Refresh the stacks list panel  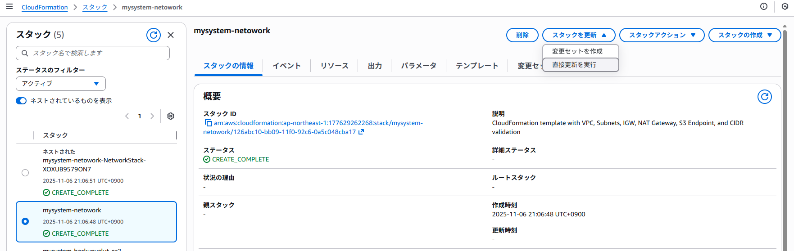pyautogui.click(x=154, y=35)
